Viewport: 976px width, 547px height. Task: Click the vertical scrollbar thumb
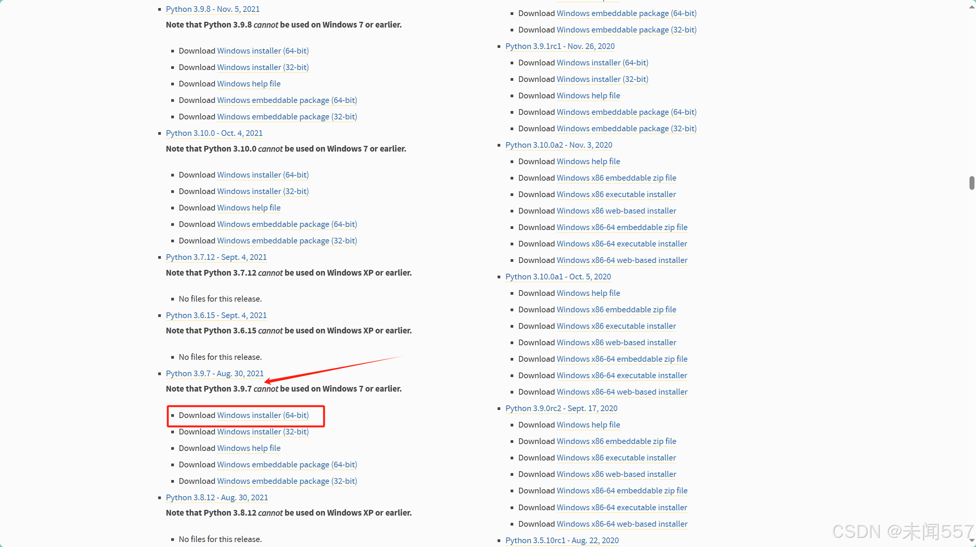972,183
